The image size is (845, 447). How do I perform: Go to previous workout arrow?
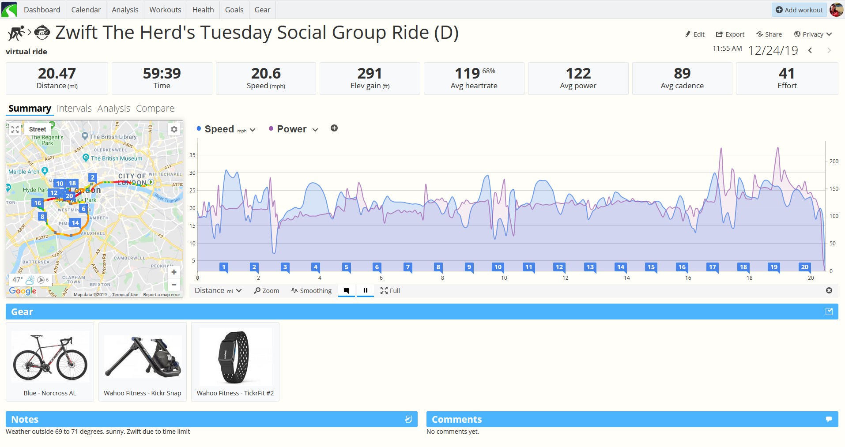(x=810, y=50)
